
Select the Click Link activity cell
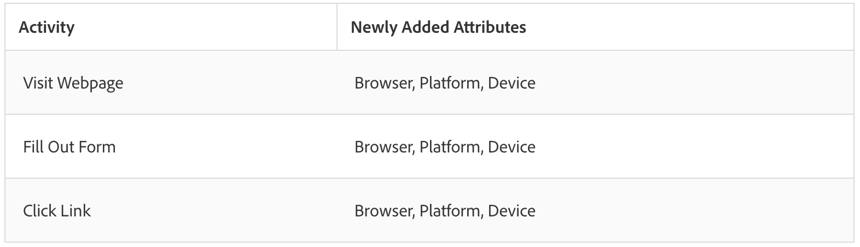pyautogui.click(x=57, y=211)
